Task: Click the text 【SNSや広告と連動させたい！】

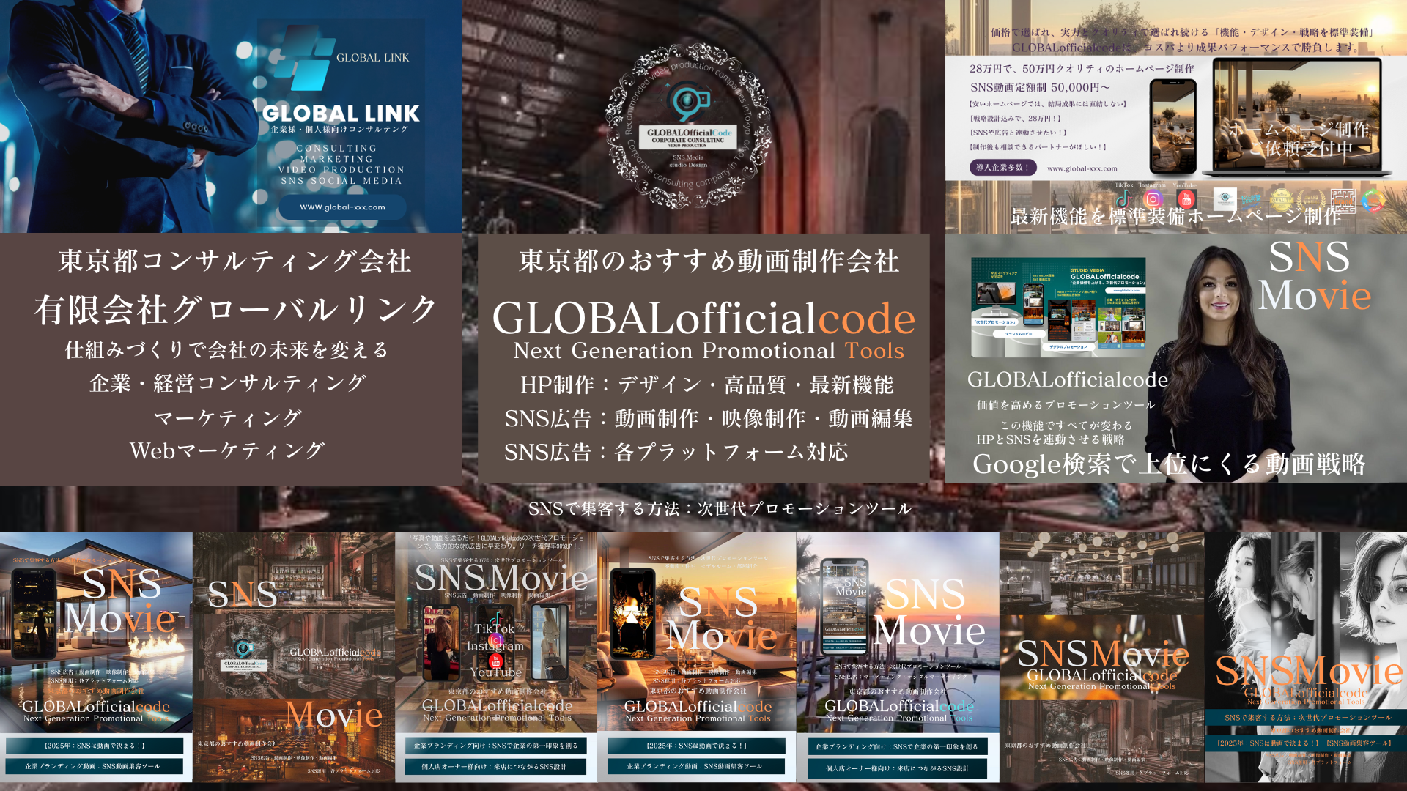Action: click(1017, 133)
